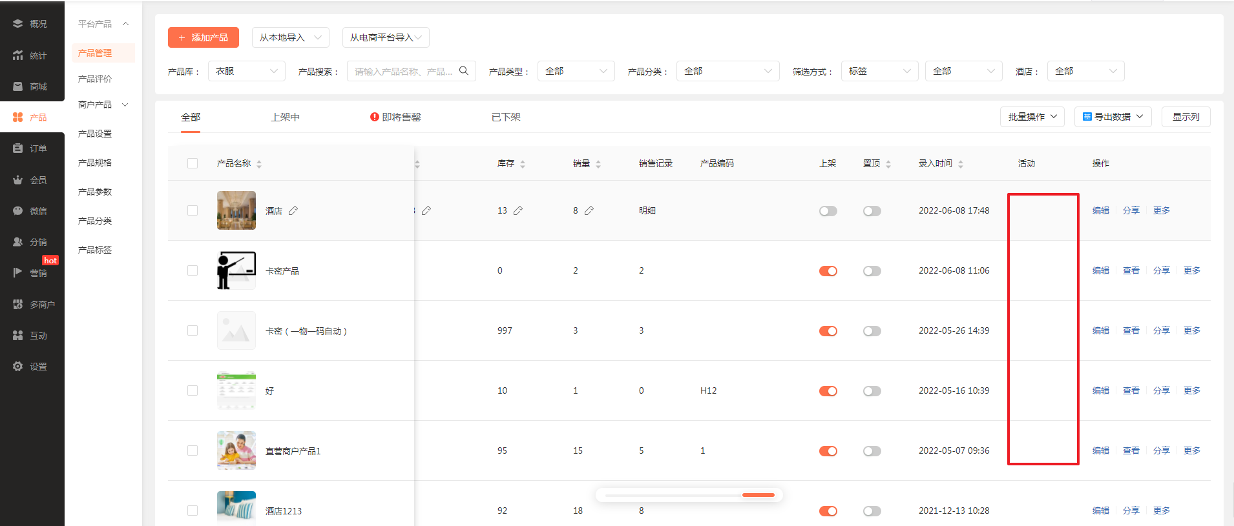Open the 产品分类 dropdown
The image size is (1234, 526).
coord(728,71)
